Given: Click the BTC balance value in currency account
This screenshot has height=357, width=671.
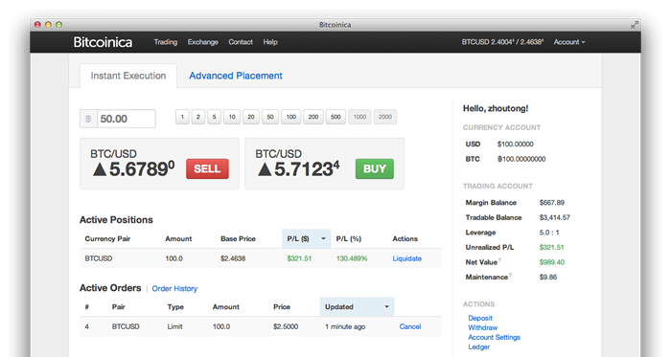Looking at the screenshot, I should tap(521, 159).
